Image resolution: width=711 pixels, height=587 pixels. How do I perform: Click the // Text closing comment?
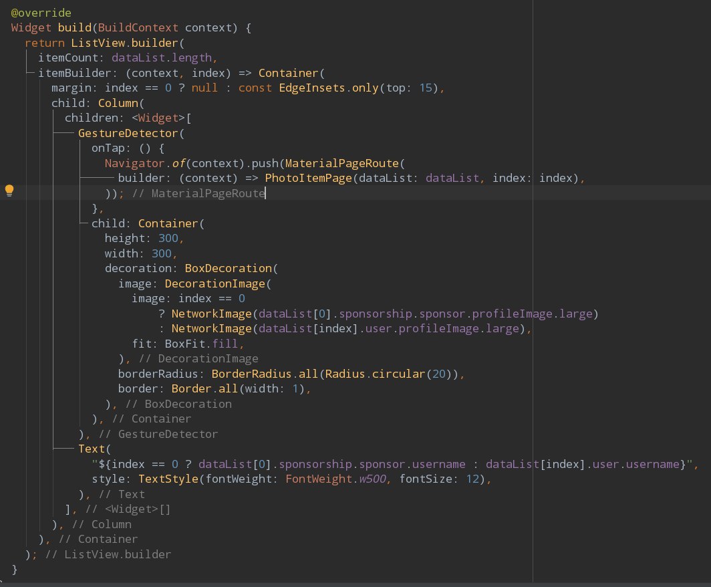tap(122, 494)
